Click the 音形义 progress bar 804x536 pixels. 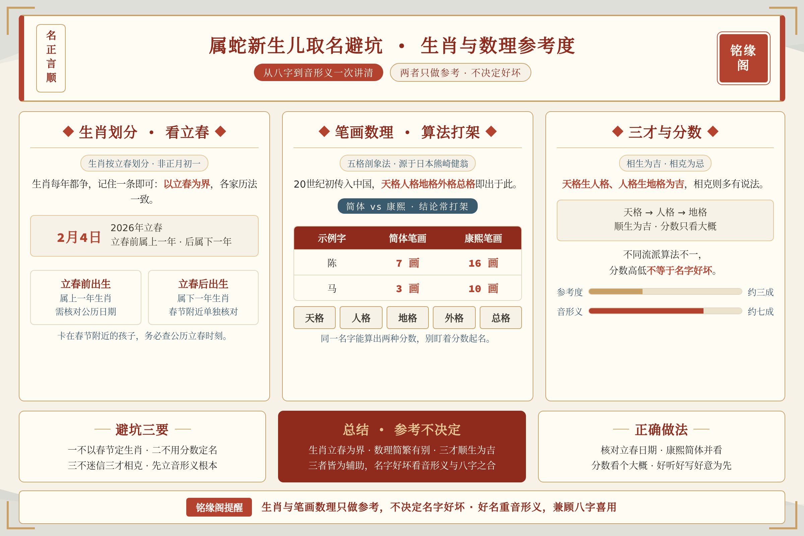665,311
